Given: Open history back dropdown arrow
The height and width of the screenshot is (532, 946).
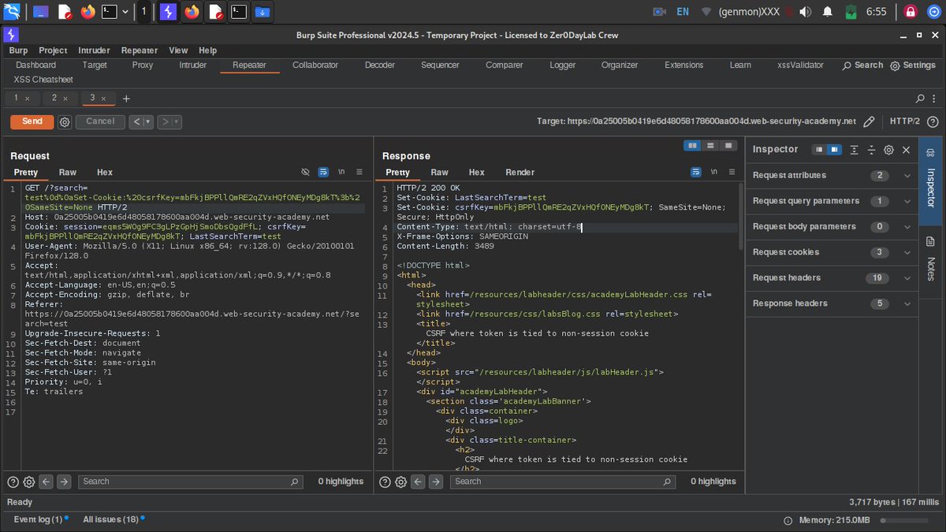Looking at the screenshot, I should 147,122.
